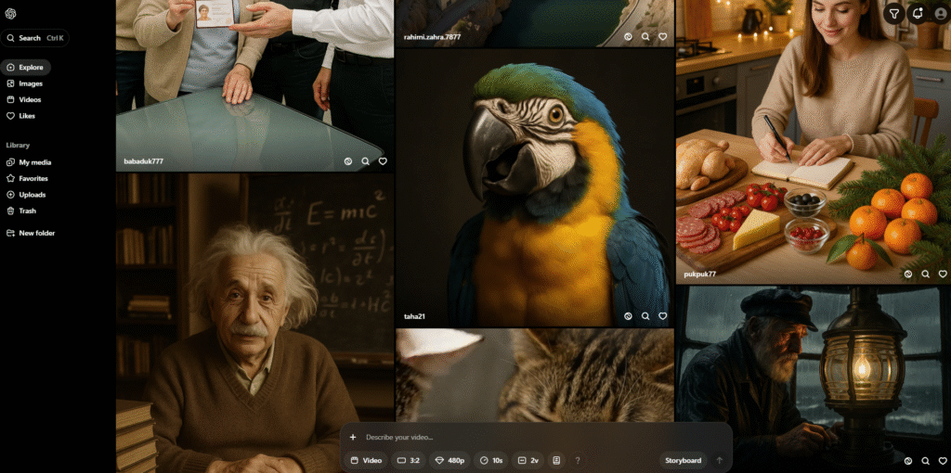The image size is (951, 473).
Task: Open the filter icon at top right
Action: tap(893, 13)
